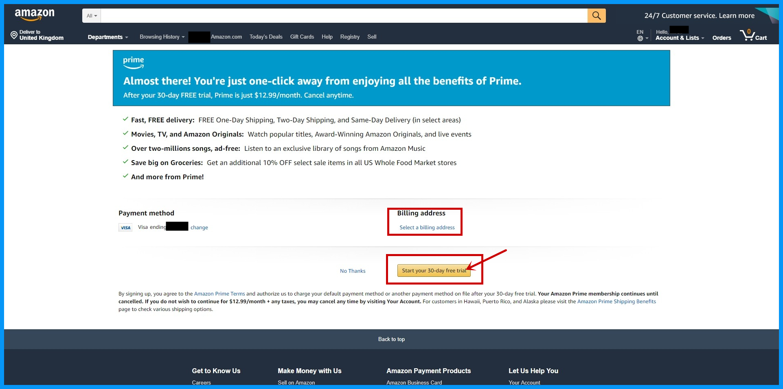Click the Prime logo in the banner

click(134, 63)
